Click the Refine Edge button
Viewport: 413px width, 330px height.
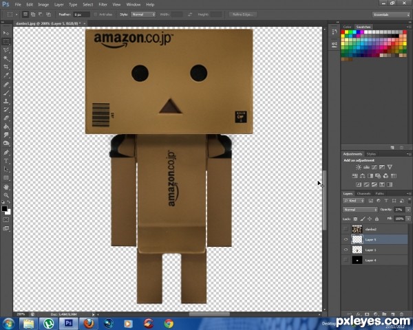[x=242, y=14]
